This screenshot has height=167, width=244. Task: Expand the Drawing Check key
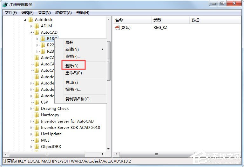pyautogui.click(x=31, y=109)
